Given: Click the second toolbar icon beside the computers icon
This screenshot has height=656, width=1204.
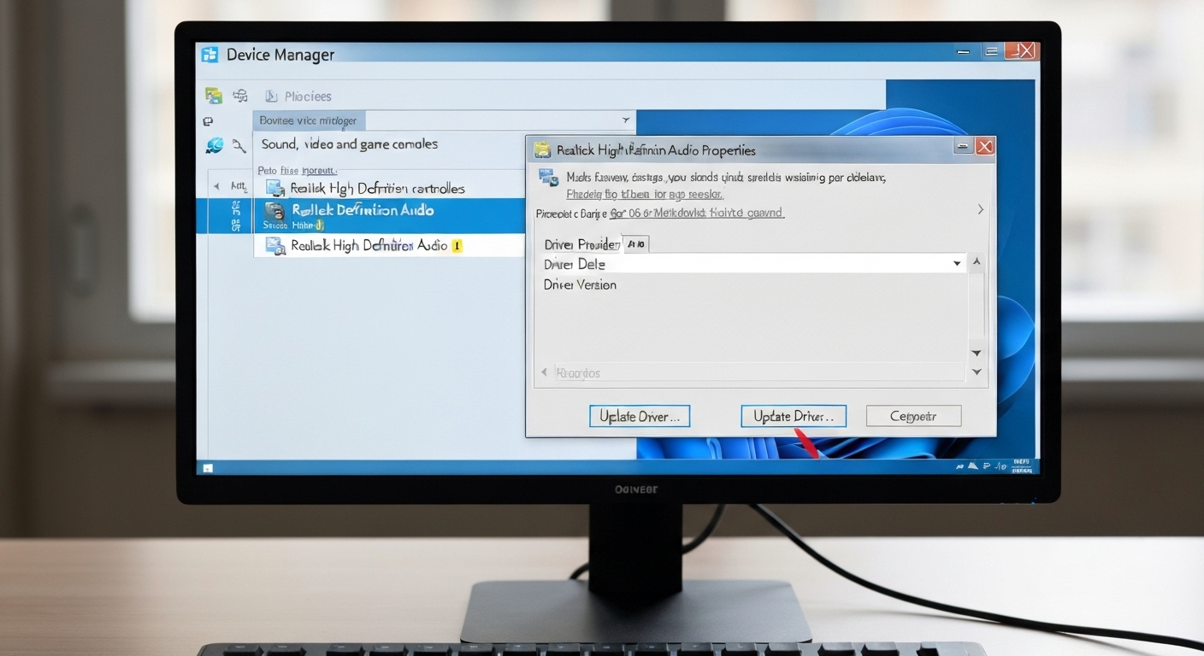Looking at the screenshot, I should tap(240, 96).
